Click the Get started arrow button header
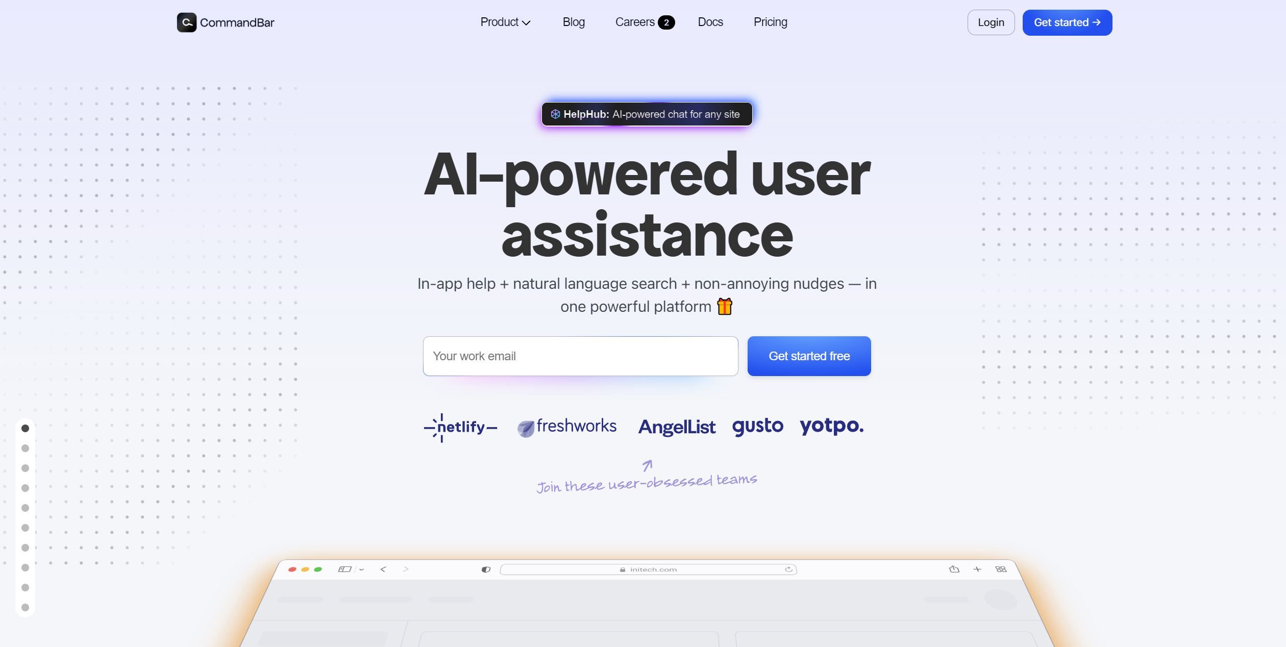The image size is (1286, 647). (x=1068, y=22)
